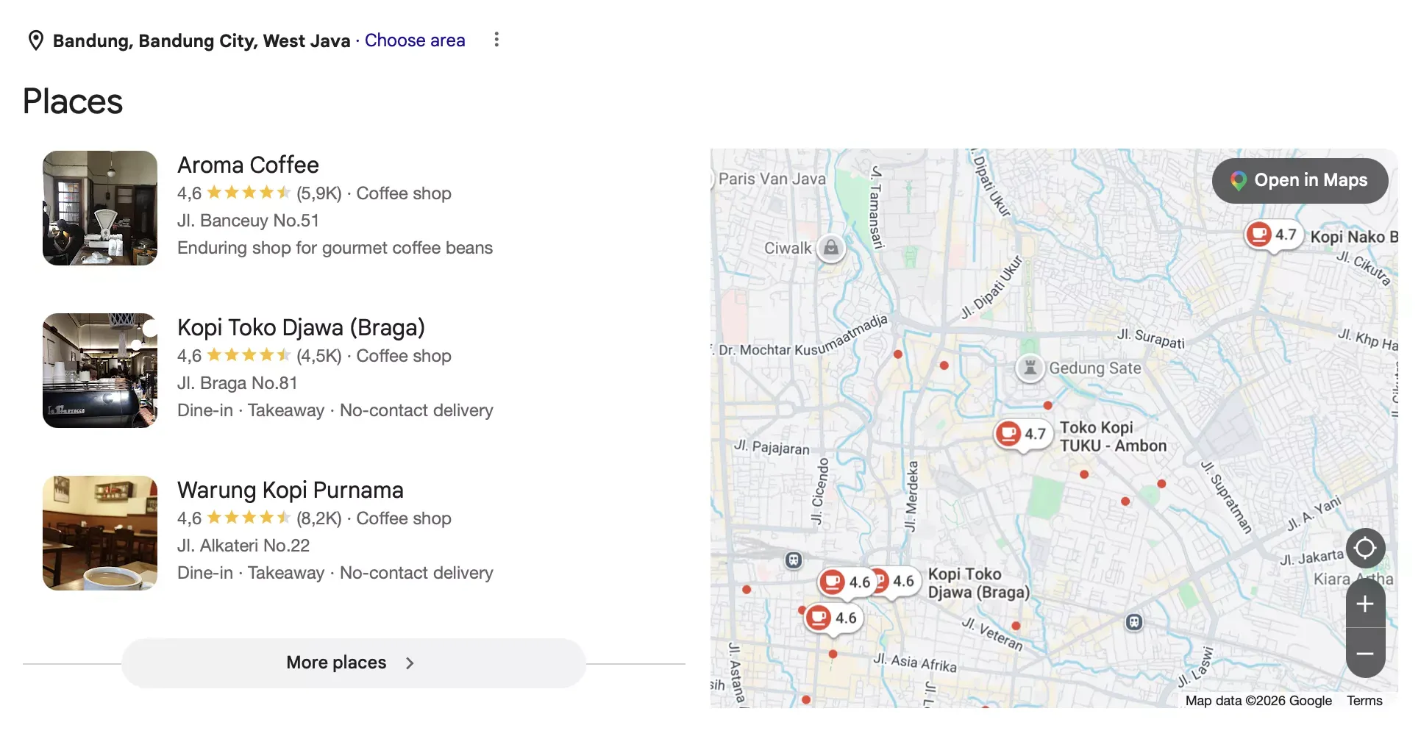Viewport: 1421px width, 753px height.
Task: Click the arrow chevron in More places
Action: pos(410,663)
